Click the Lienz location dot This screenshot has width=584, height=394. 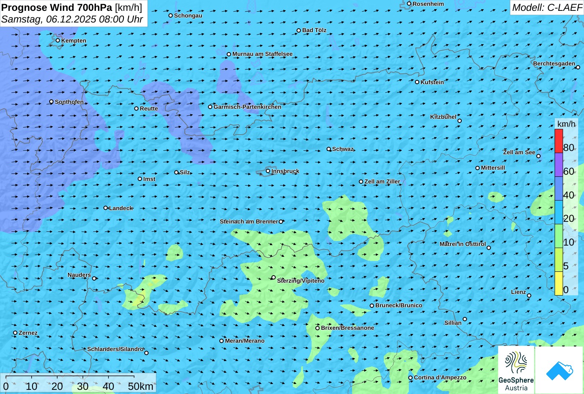pyautogui.click(x=529, y=296)
